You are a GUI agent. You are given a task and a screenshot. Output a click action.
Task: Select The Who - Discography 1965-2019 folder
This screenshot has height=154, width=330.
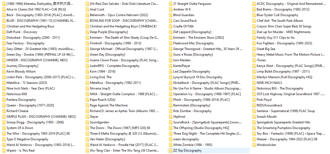tap(38, 134)
